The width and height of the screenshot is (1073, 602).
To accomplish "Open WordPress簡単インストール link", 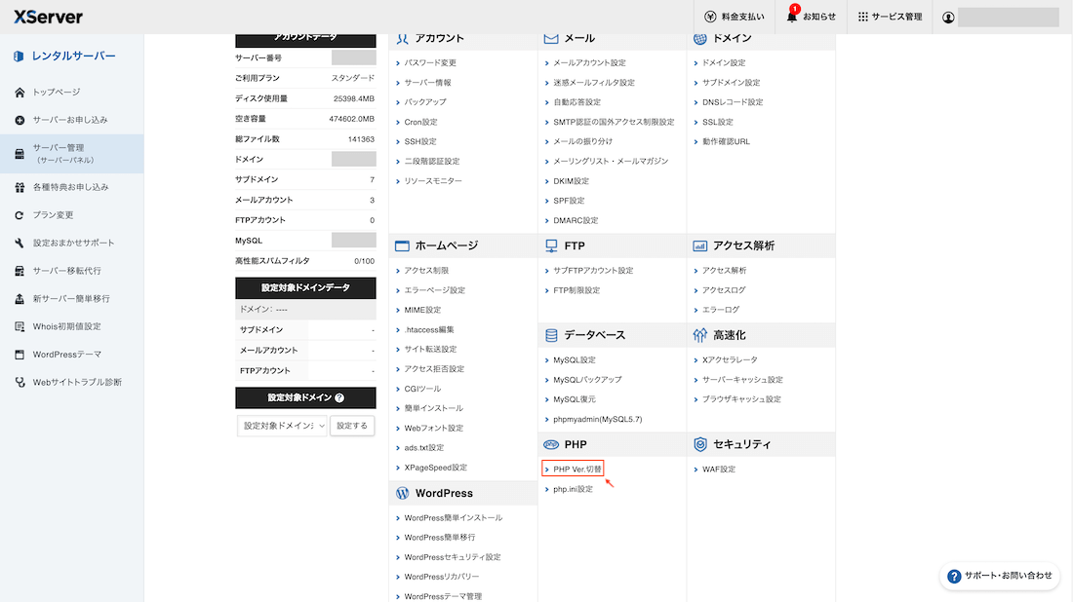I will (x=453, y=518).
